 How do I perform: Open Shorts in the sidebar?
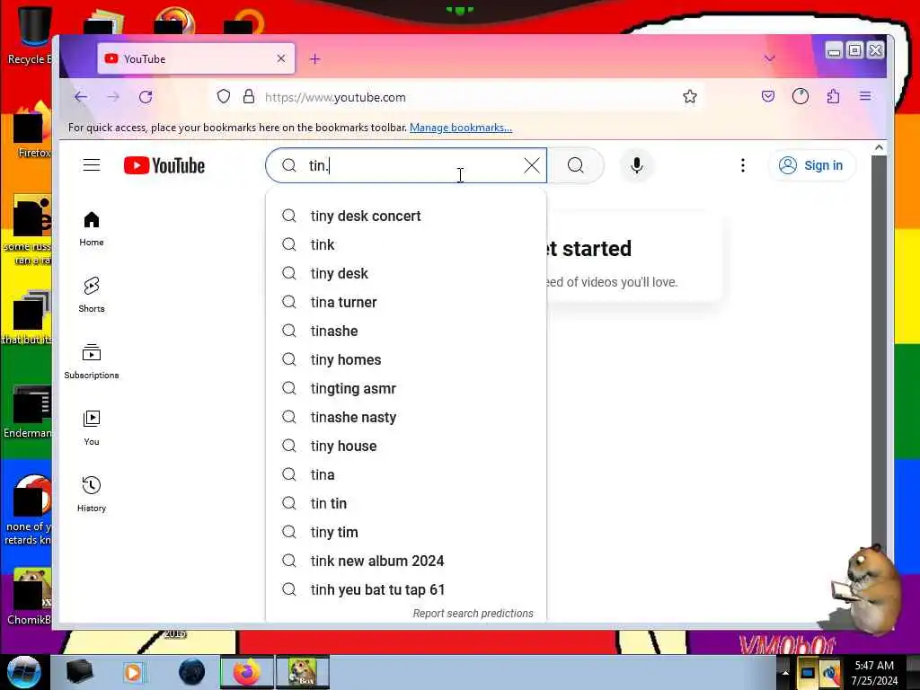92,295
